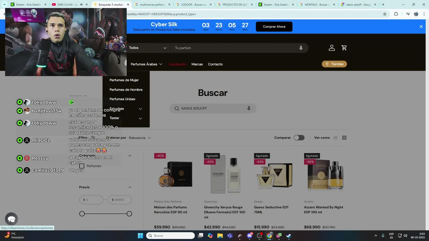The image size is (429, 241).
Task: Show hidden system tray icons
Action: point(376,236)
